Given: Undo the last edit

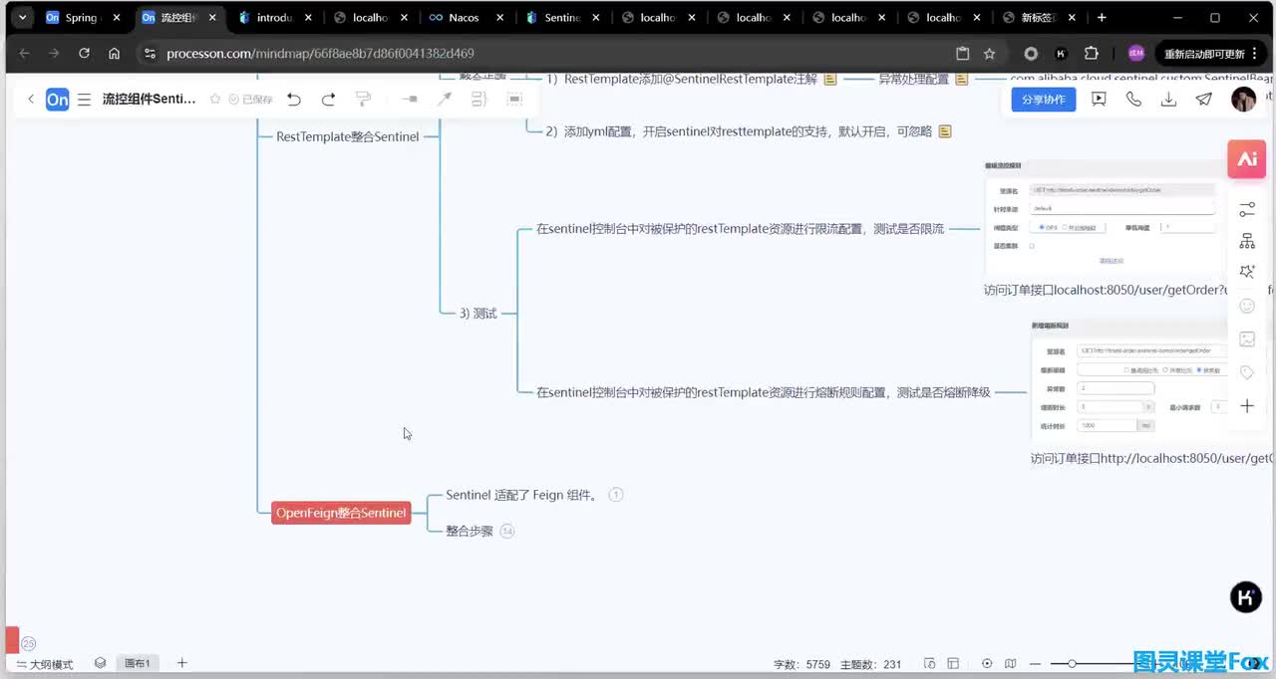Looking at the screenshot, I should click(294, 100).
